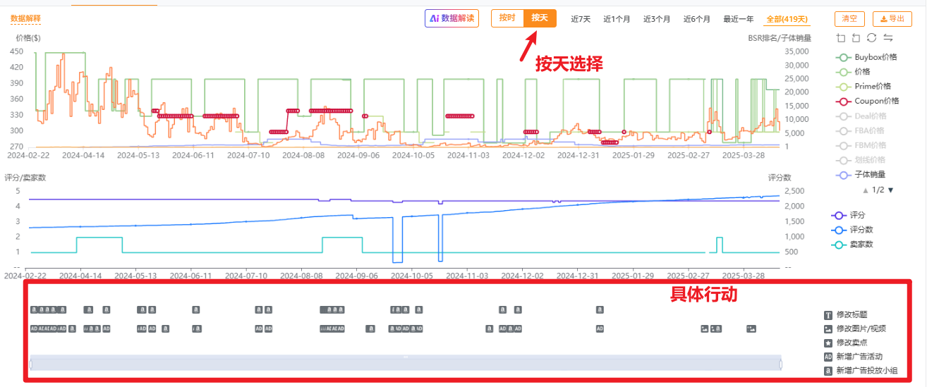Click the zoom reset icon
The width and height of the screenshot is (927, 387).
[x=856, y=38]
